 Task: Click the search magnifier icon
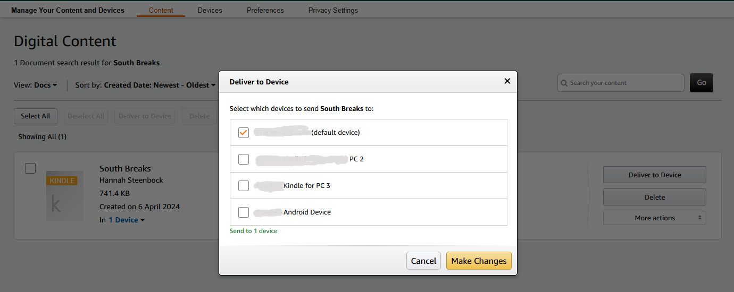pyautogui.click(x=564, y=83)
